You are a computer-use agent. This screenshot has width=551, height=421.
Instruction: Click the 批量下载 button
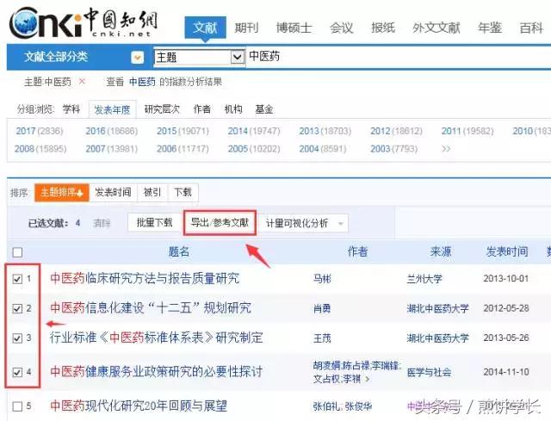pyautogui.click(x=154, y=223)
